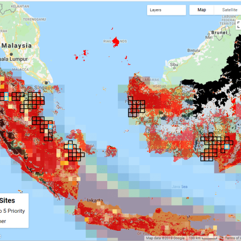Click the Jakarta city label
The width and height of the screenshot is (241, 241).
[95, 200]
